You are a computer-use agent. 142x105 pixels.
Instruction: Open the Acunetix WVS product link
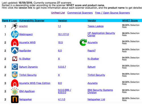click(x=27, y=42)
